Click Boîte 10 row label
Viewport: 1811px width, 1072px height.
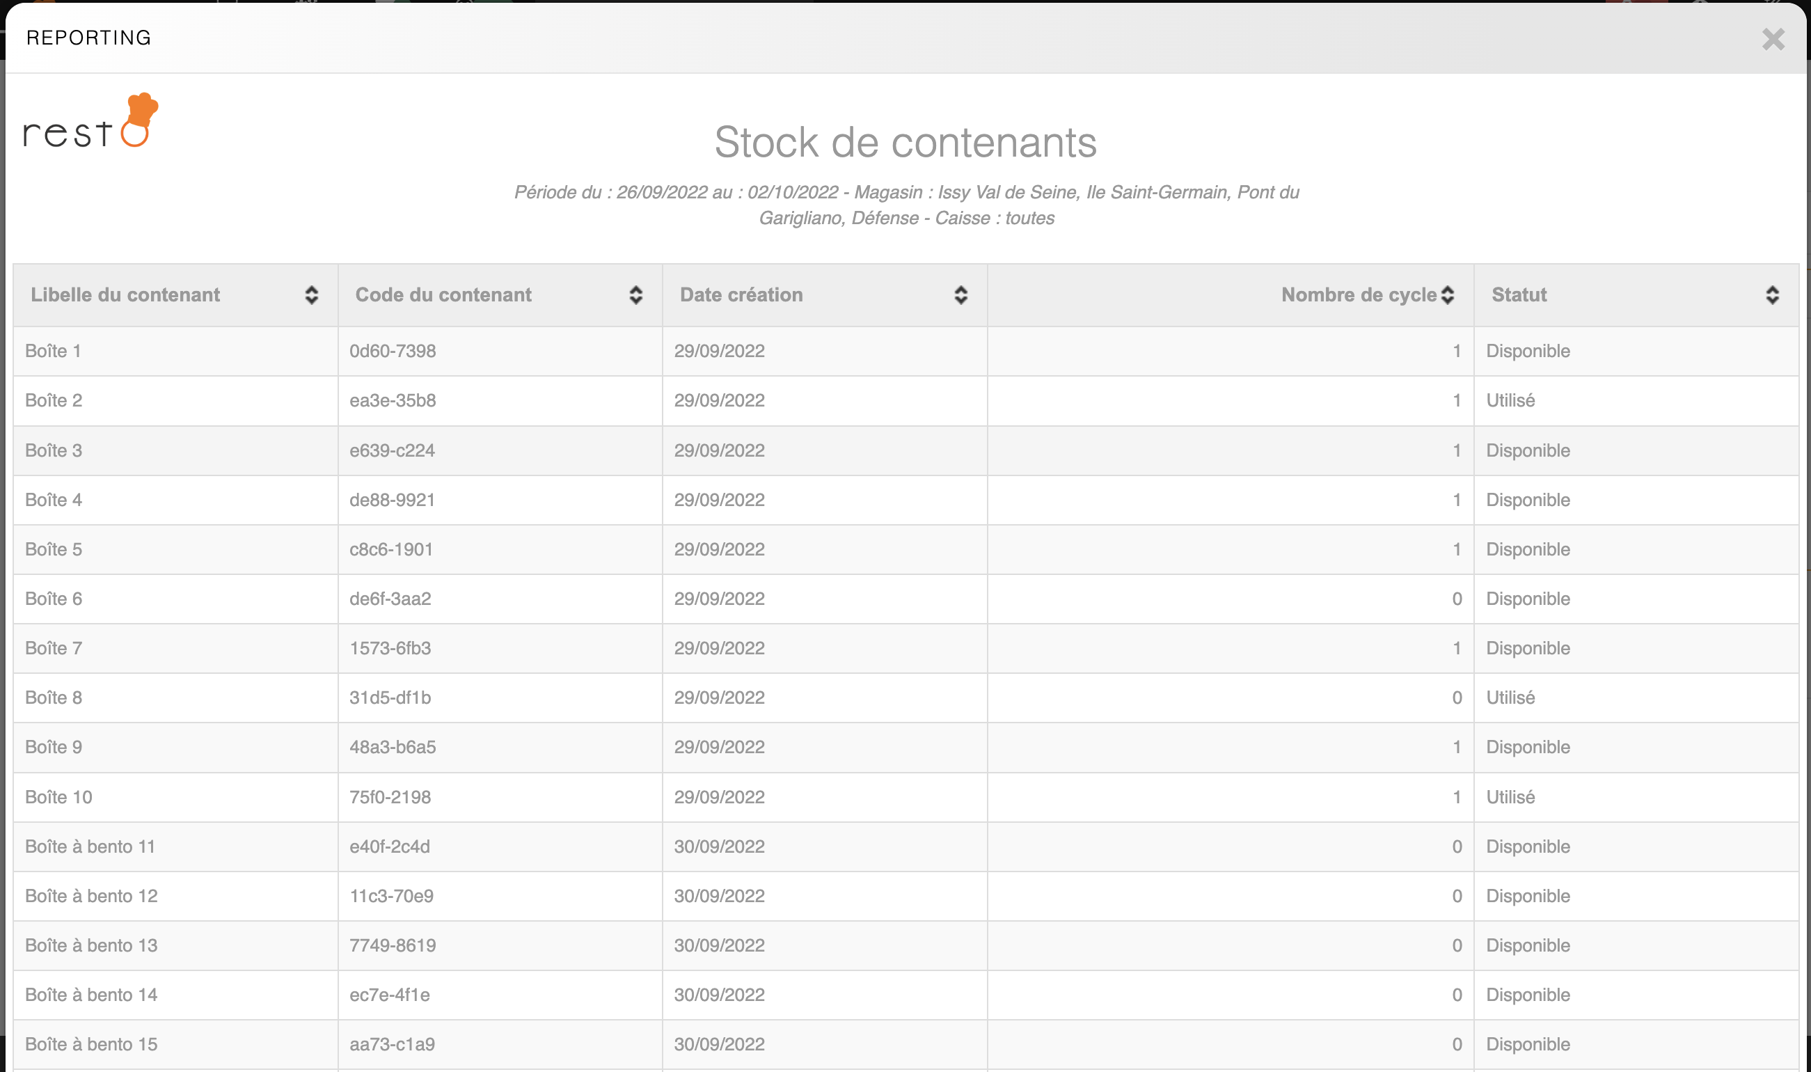point(58,797)
